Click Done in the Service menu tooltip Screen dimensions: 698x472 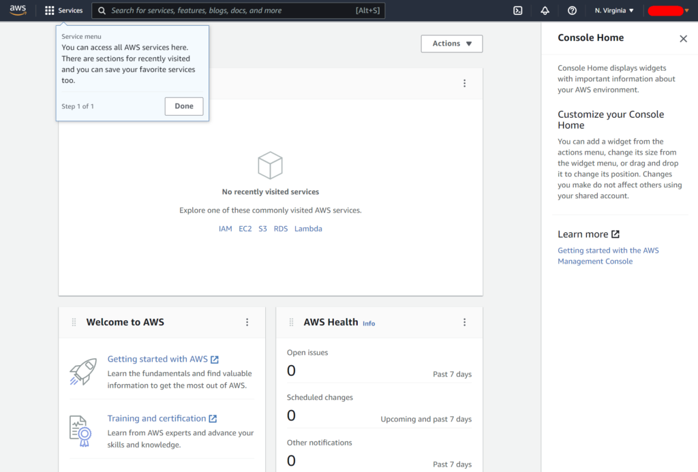[x=184, y=106]
